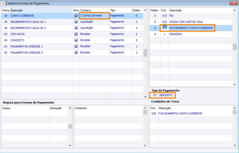The width and height of the screenshot is (239, 153).
Task: Select the CONTA CORRENTE row
Action: (x=72, y=16)
